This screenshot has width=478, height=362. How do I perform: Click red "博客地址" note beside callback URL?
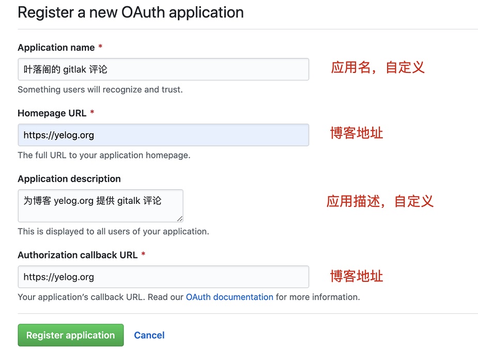357,276
